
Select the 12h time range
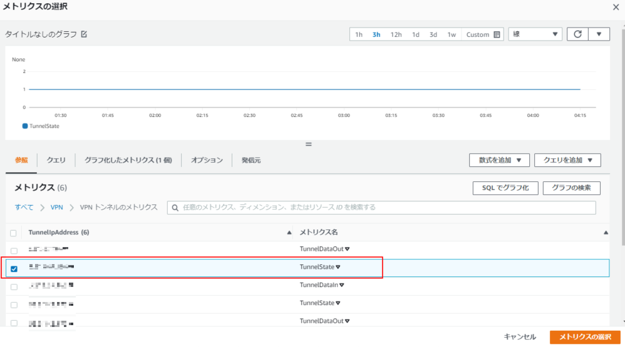[396, 34]
